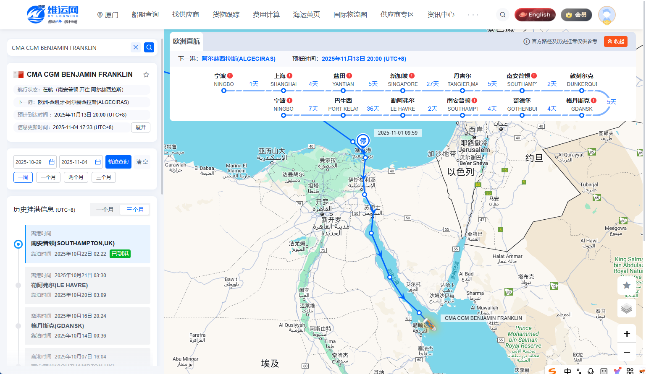Select the 一周 time range option

(23, 177)
